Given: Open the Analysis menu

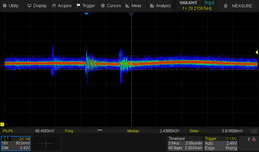Looking at the screenshot, I should (x=160, y=6).
